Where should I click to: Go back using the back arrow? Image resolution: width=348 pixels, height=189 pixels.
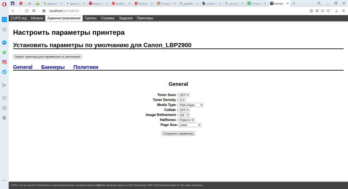pyautogui.click(x=13, y=11)
